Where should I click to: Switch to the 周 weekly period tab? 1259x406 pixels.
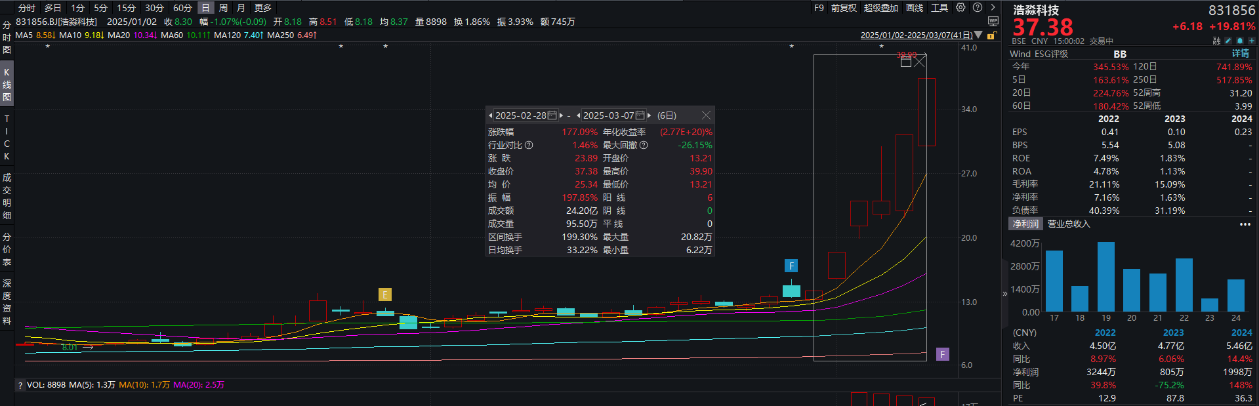tap(223, 8)
